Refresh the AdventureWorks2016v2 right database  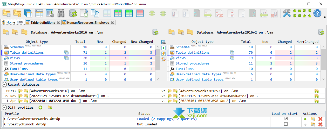point(321,32)
